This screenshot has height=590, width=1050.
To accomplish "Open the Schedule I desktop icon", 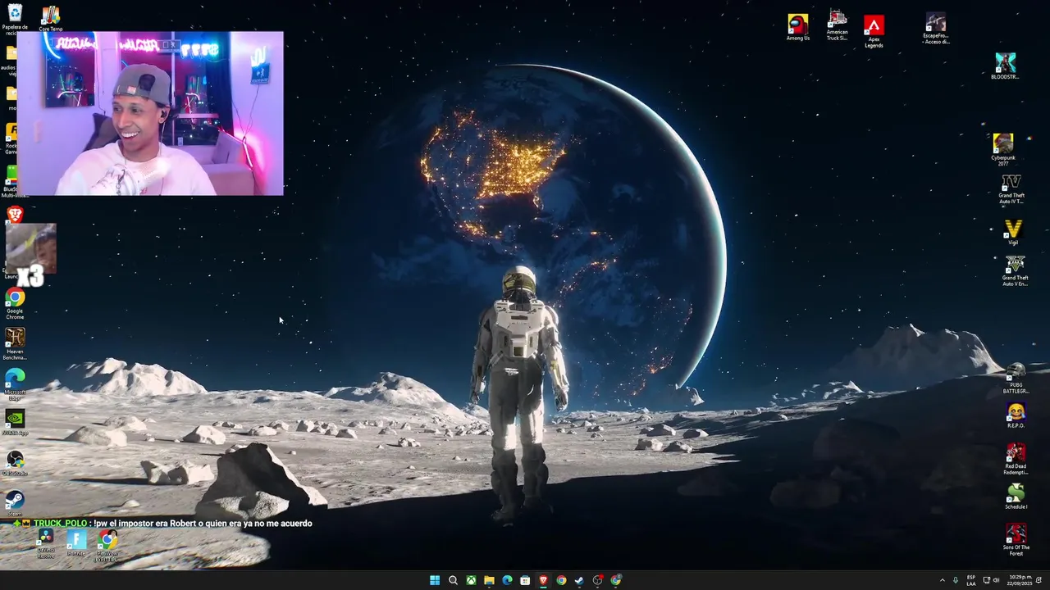I will [1016, 497].
